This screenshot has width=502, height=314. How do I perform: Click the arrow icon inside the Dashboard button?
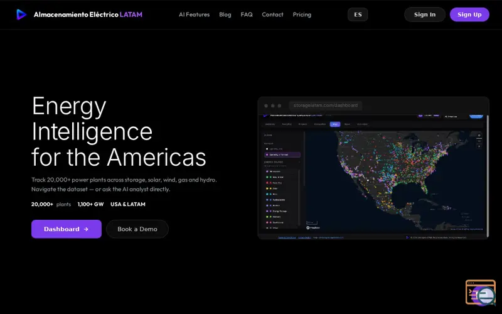pos(86,229)
